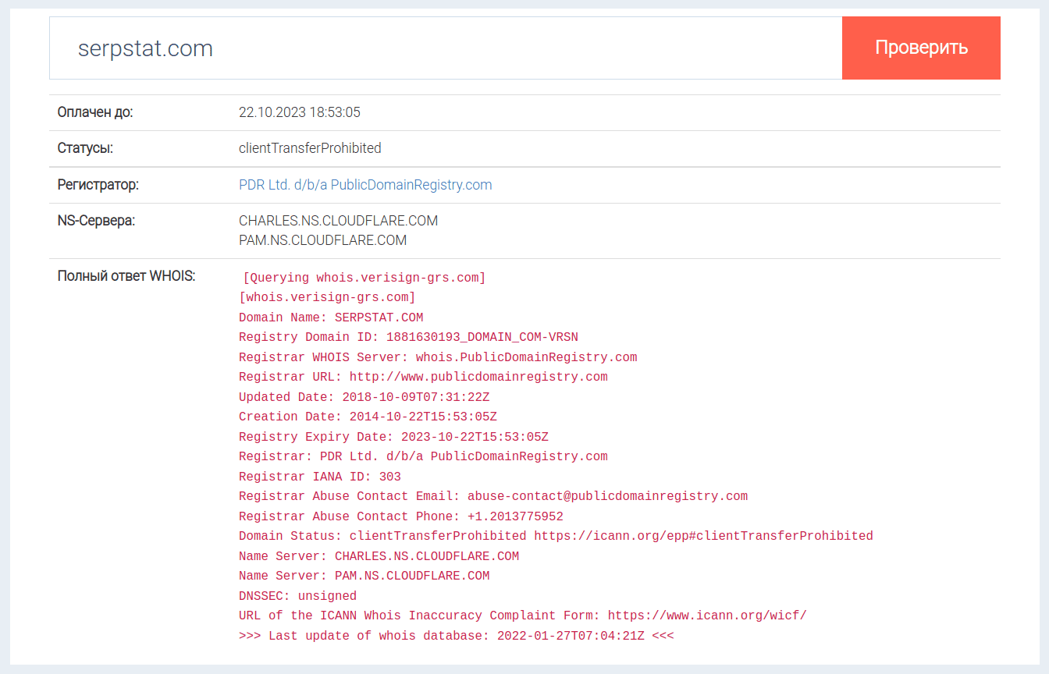Click the Registrar URL line

tap(423, 377)
